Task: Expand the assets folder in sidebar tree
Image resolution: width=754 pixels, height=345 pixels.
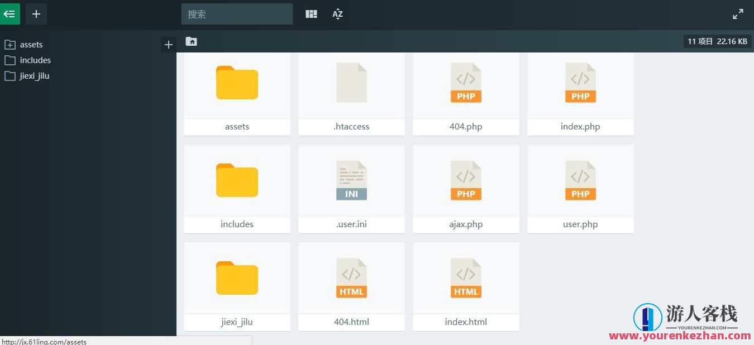Action: 10,44
